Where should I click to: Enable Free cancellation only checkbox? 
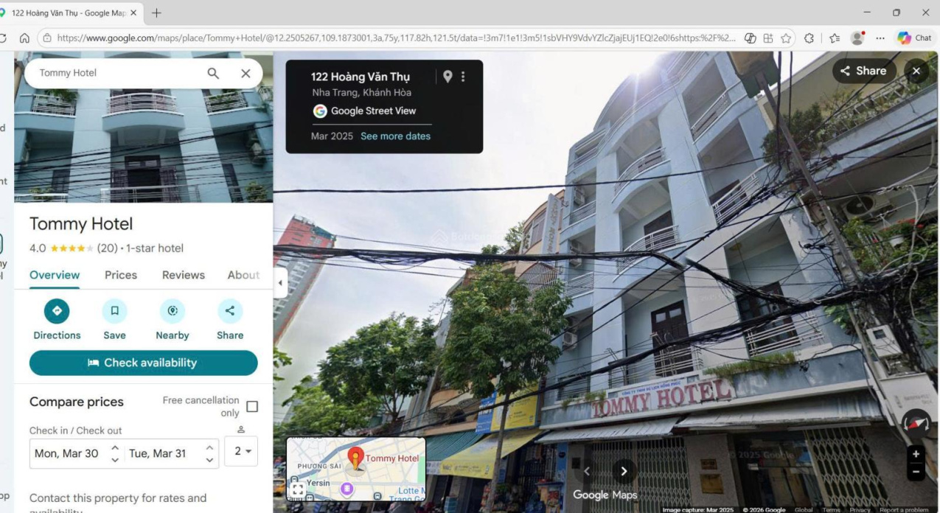252,407
